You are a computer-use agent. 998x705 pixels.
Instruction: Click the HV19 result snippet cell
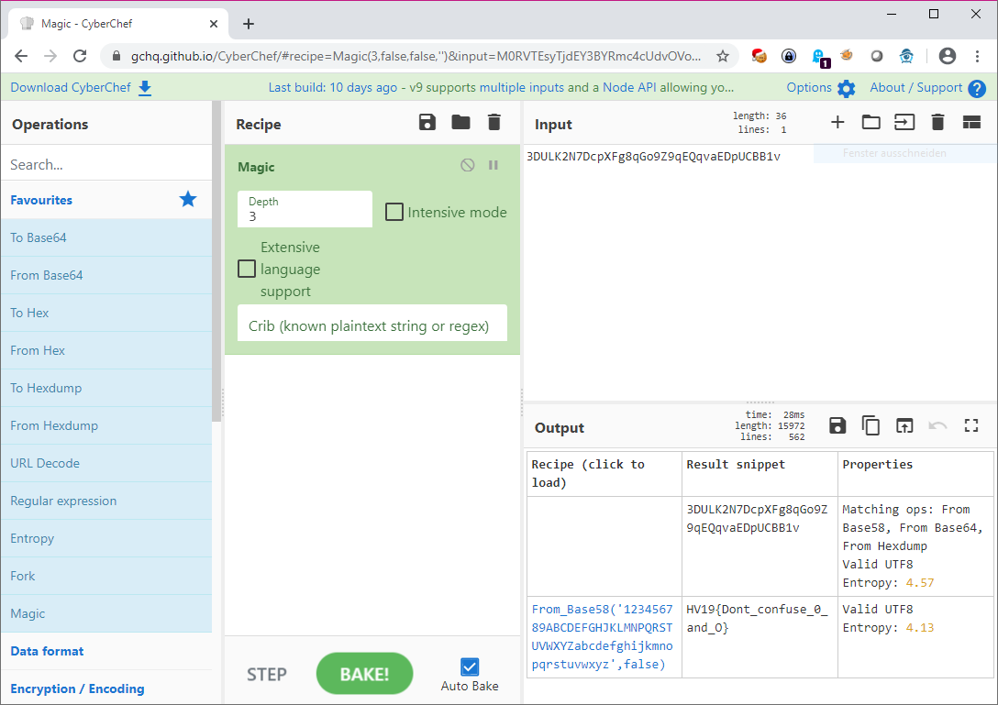pos(760,637)
